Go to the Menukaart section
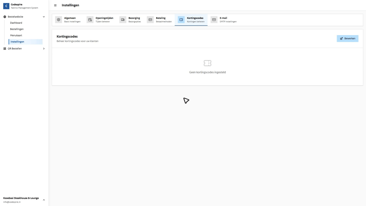This screenshot has height=206, width=366. (16, 35)
